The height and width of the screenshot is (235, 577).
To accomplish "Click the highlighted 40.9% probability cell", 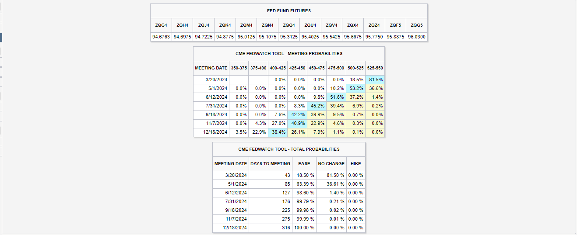I will tap(297, 123).
